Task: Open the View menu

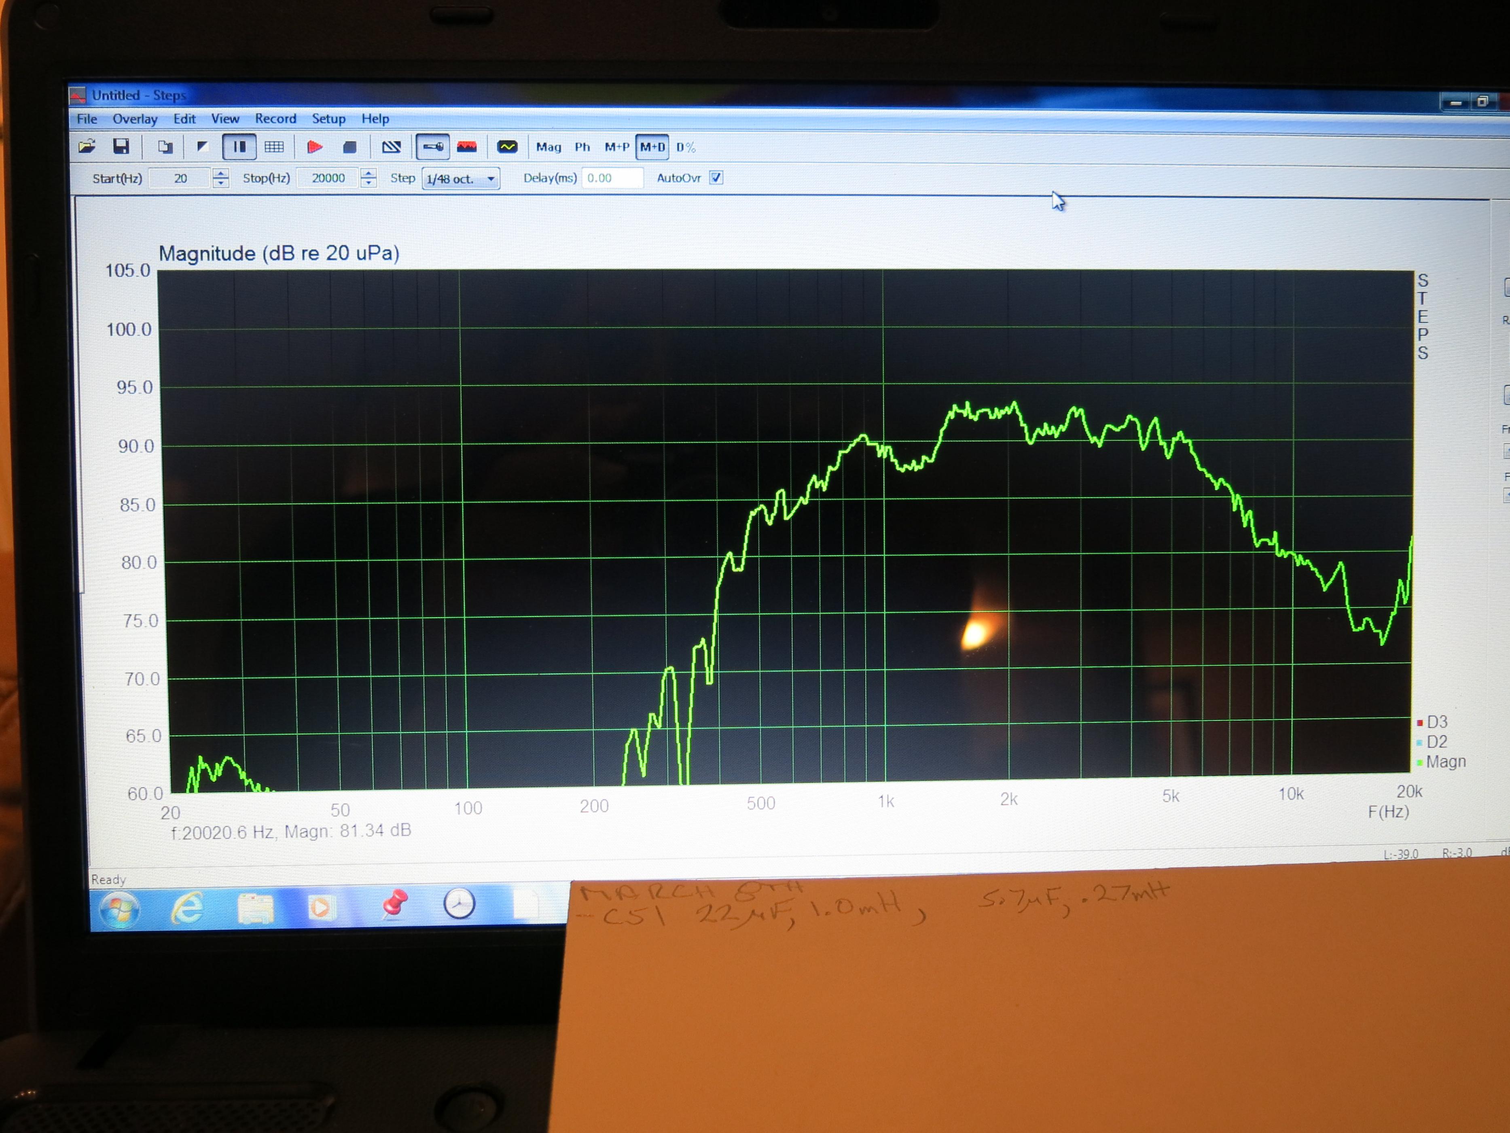Action: tap(225, 119)
